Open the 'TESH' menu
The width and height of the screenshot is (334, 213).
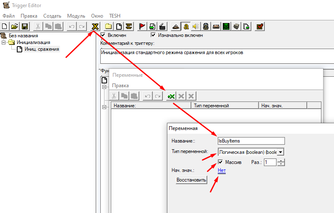click(x=115, y=16)
